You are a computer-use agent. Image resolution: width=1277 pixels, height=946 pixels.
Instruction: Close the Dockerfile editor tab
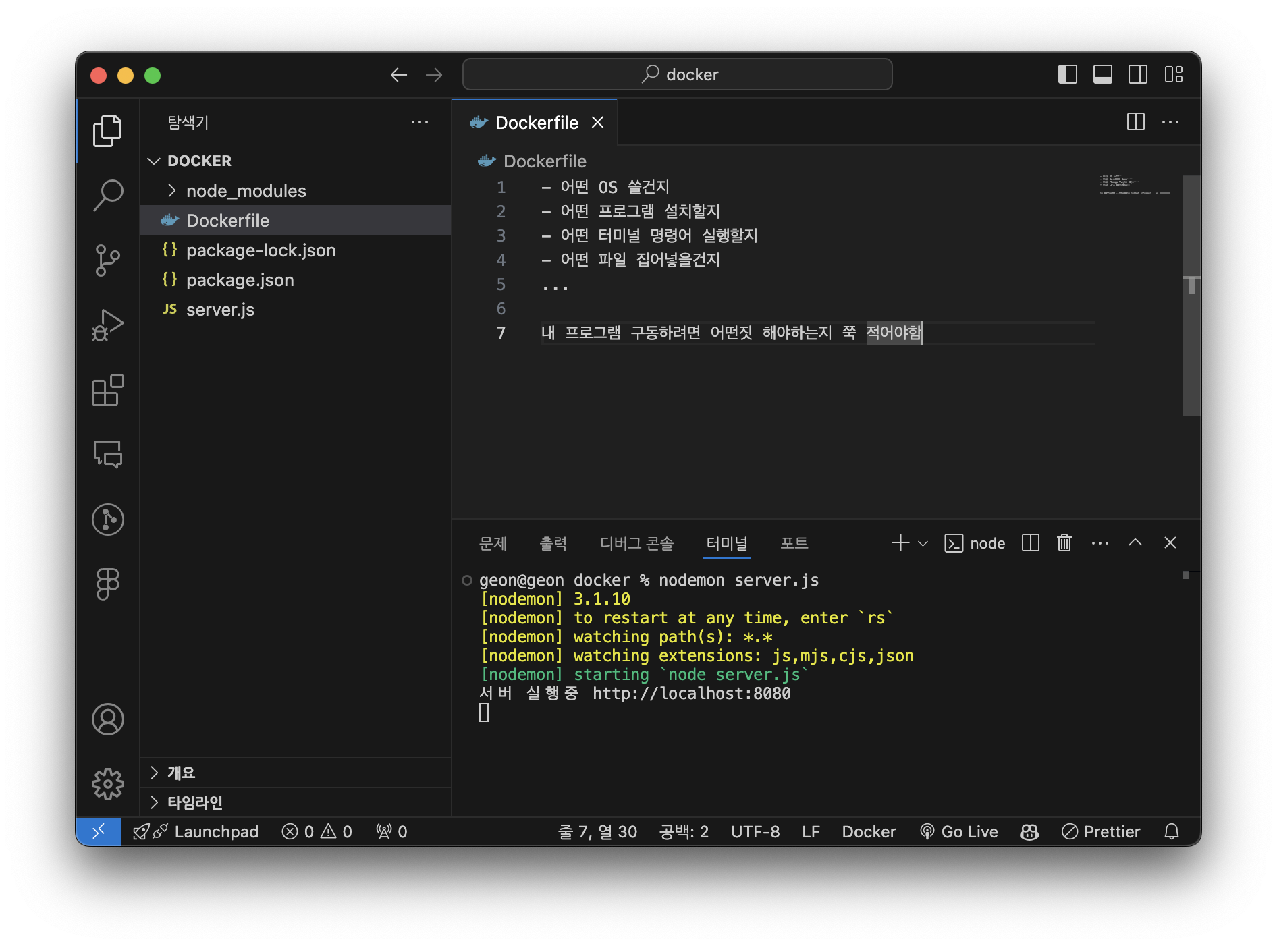tap(597, 122)
